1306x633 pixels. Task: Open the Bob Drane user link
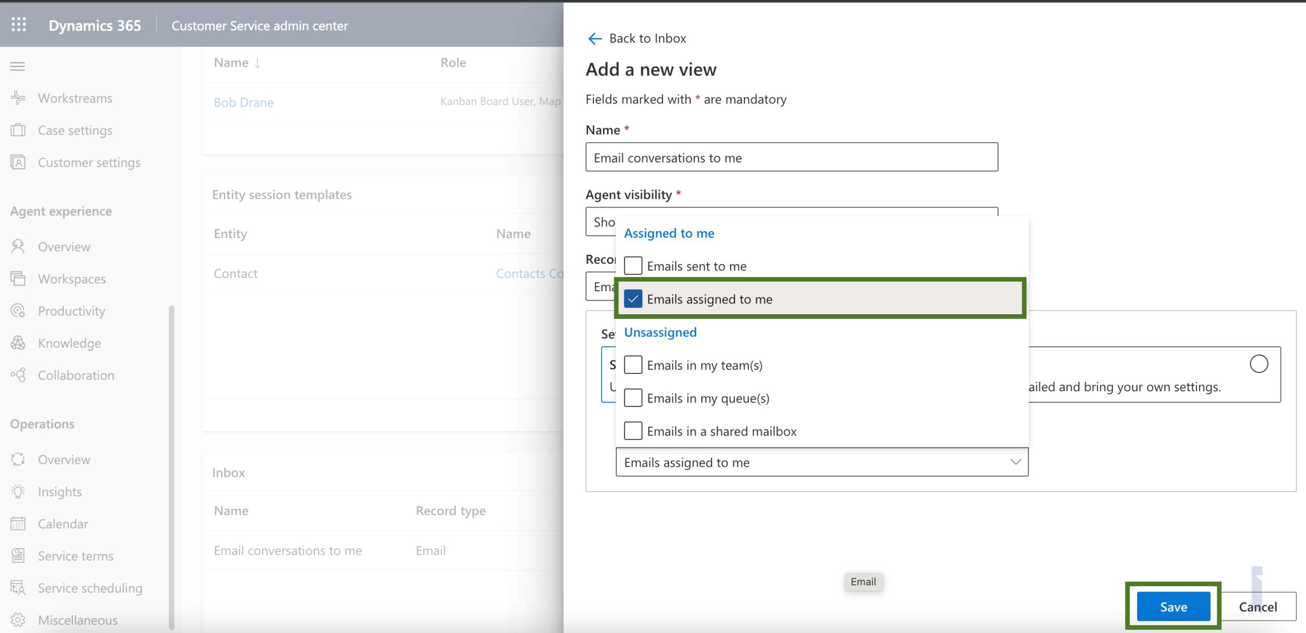coord(243,102)
